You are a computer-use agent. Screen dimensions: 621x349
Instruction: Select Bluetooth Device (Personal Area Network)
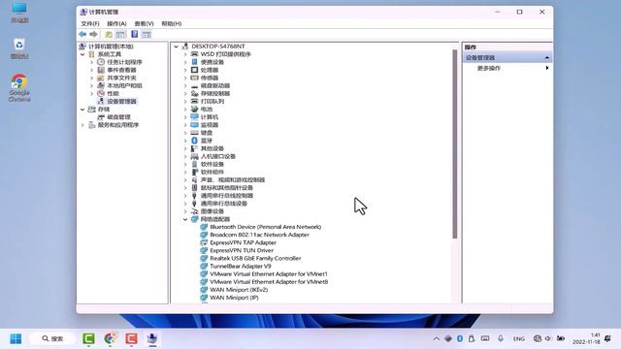pos(265,227)
